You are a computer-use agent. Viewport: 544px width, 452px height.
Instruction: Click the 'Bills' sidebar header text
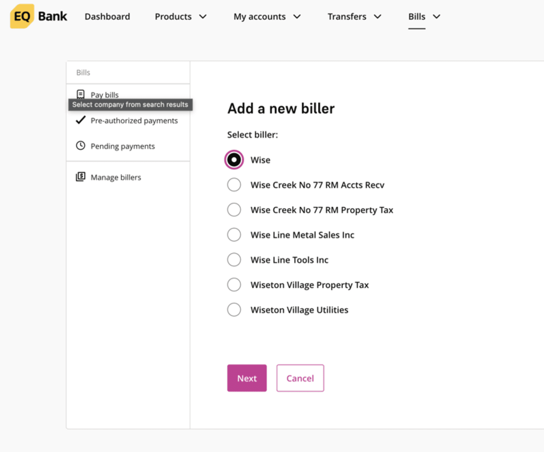pyautogui.click(x=83, y=73)
